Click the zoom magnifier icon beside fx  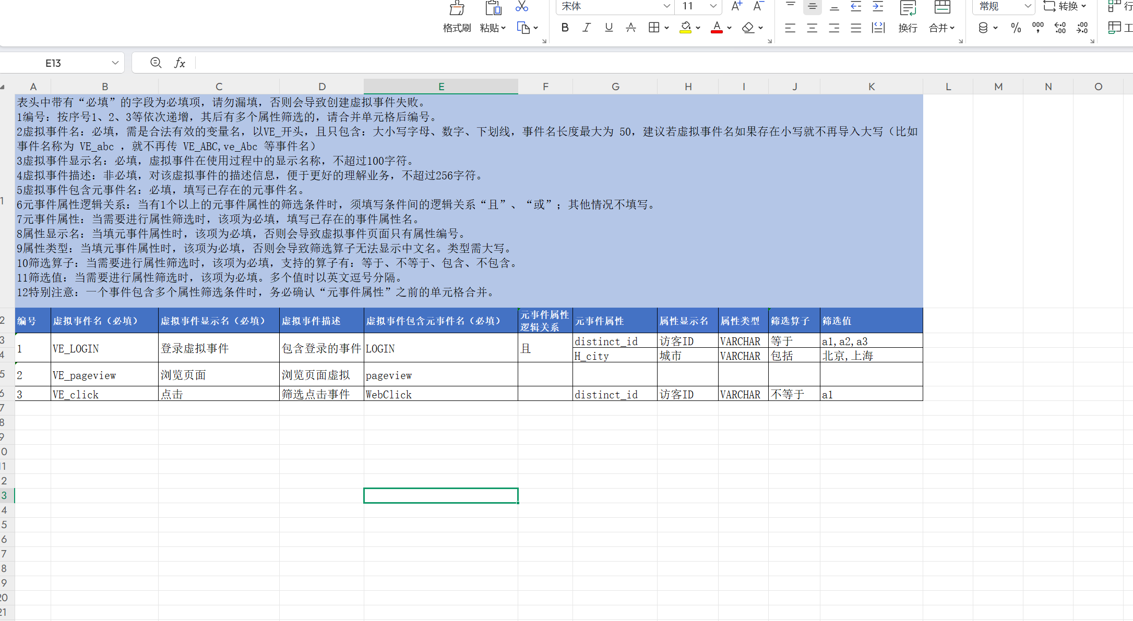click(156, 63)
